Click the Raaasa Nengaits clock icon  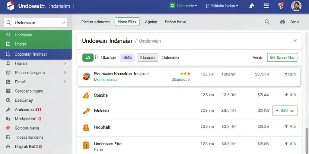(x=8, y=73)
